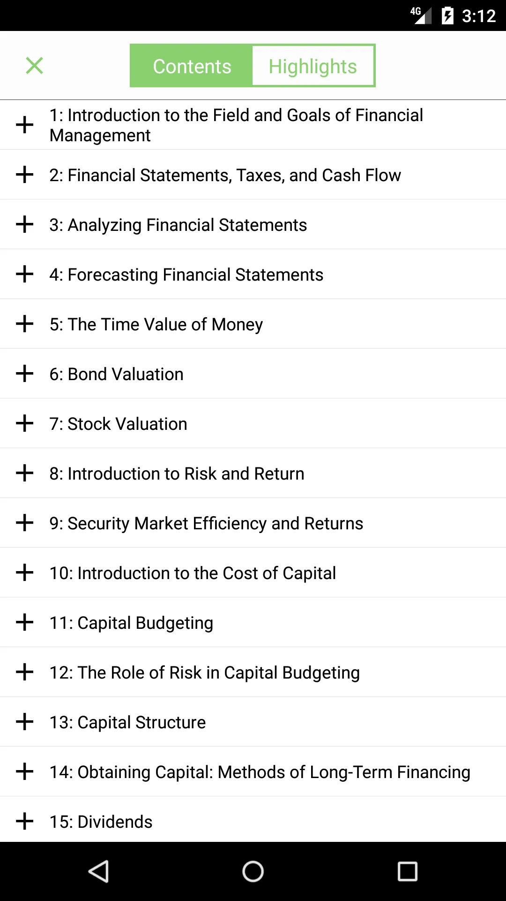Expand chapter 5 Time Value of Money plus icon
Viewport: 506px width, 901px height.
24,324
